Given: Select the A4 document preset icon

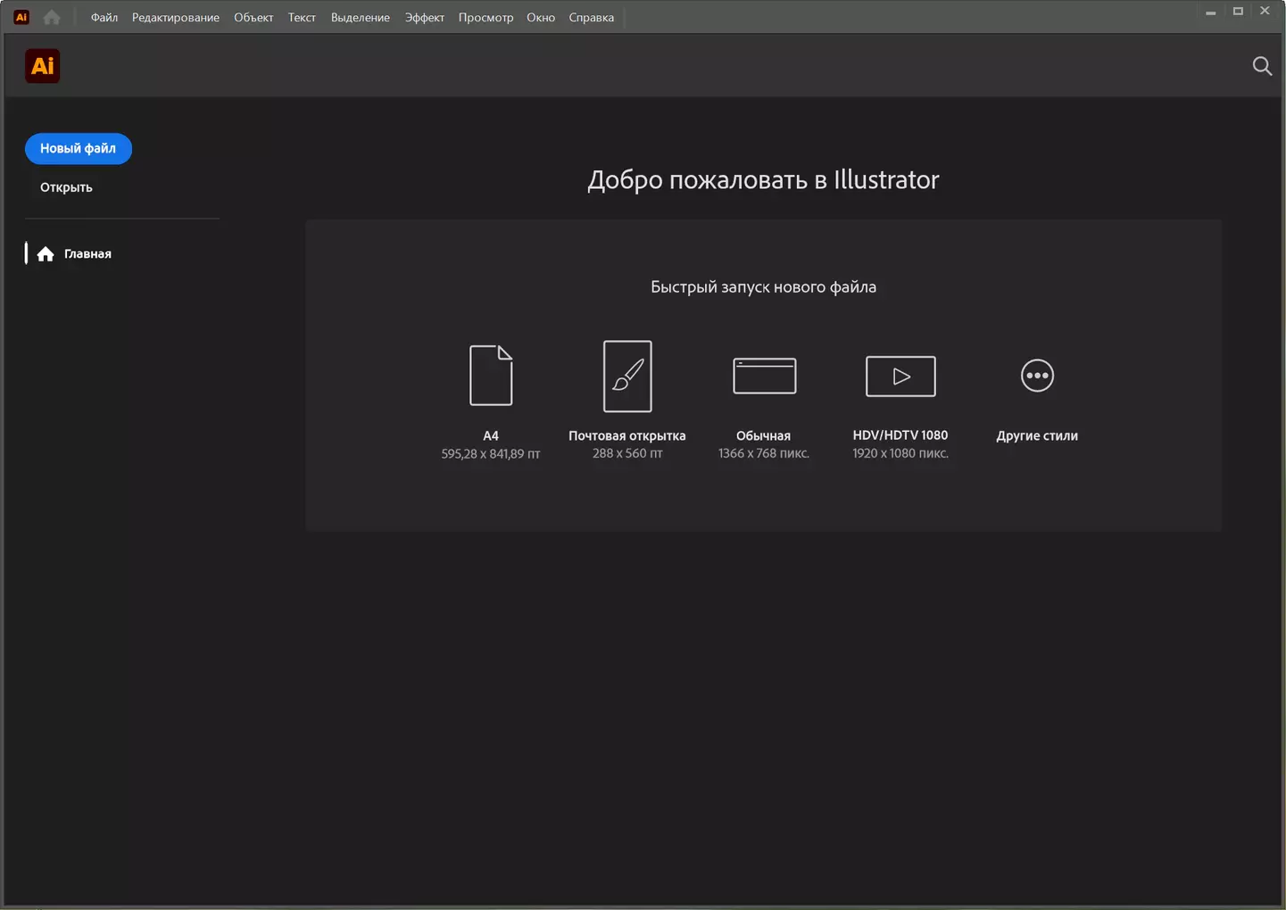Looking at the screenshot, I should (491, 376).
